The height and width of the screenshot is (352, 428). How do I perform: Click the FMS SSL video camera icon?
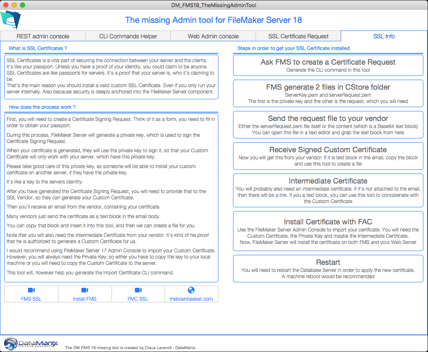31,290
